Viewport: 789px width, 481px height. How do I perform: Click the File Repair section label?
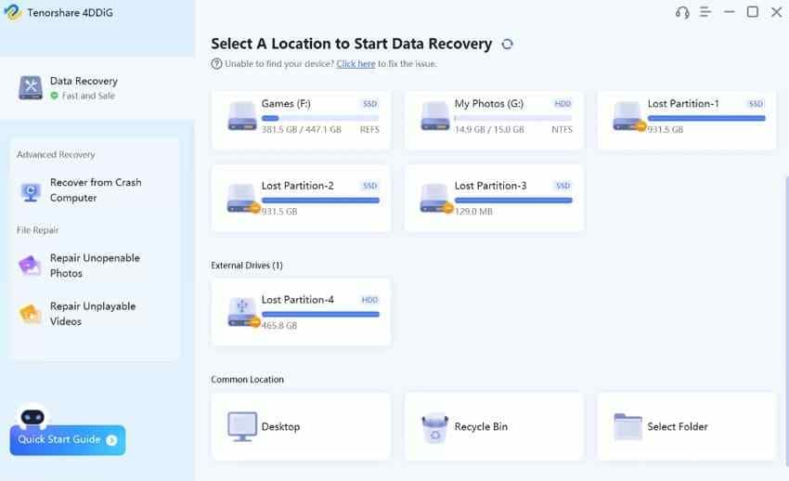coord(38,230)
